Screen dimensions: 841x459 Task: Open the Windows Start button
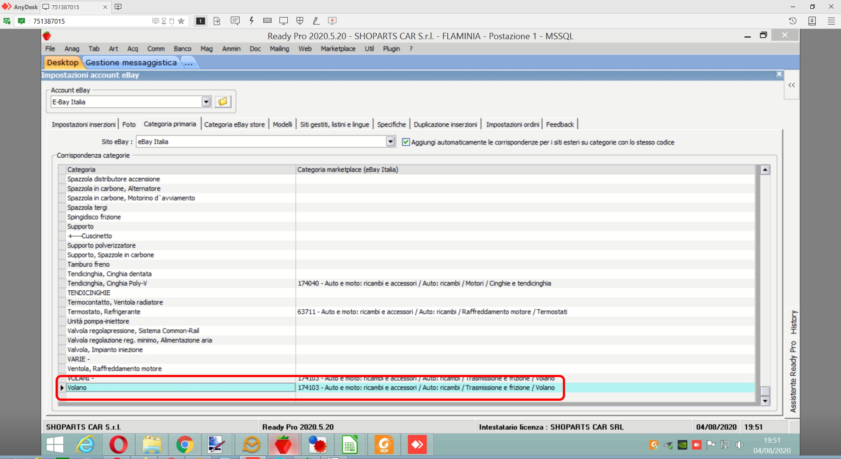55,445
